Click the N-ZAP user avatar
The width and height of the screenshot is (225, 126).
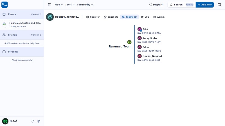point(5,121)
